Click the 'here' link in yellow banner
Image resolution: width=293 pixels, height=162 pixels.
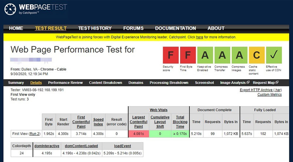(x=199, y=37)
